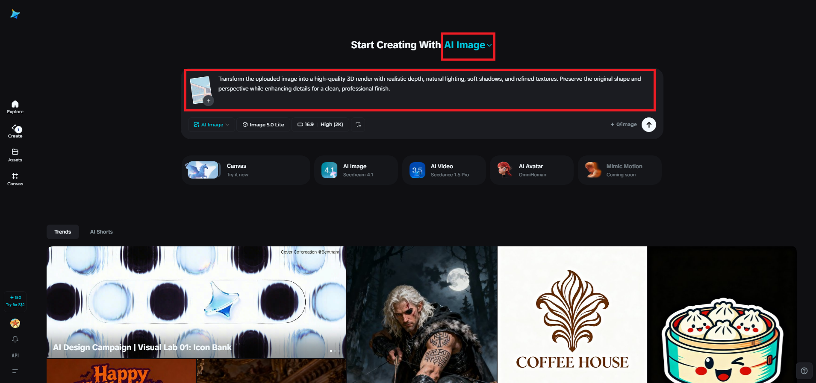Open the Create section in sidebar

click(x=15, y=131)
